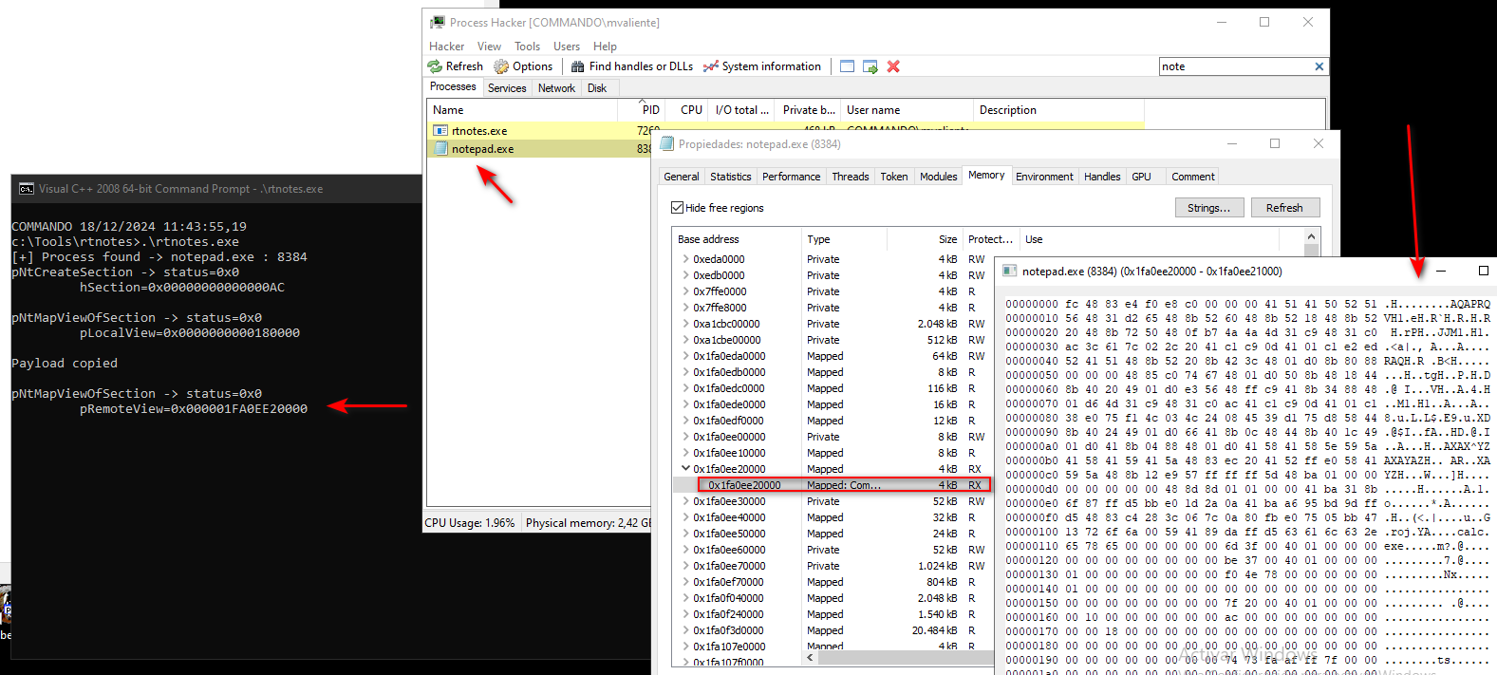Open the Users menu
Image resolution: width=1497 pixels, height=675 pixels.
[567, 47]
